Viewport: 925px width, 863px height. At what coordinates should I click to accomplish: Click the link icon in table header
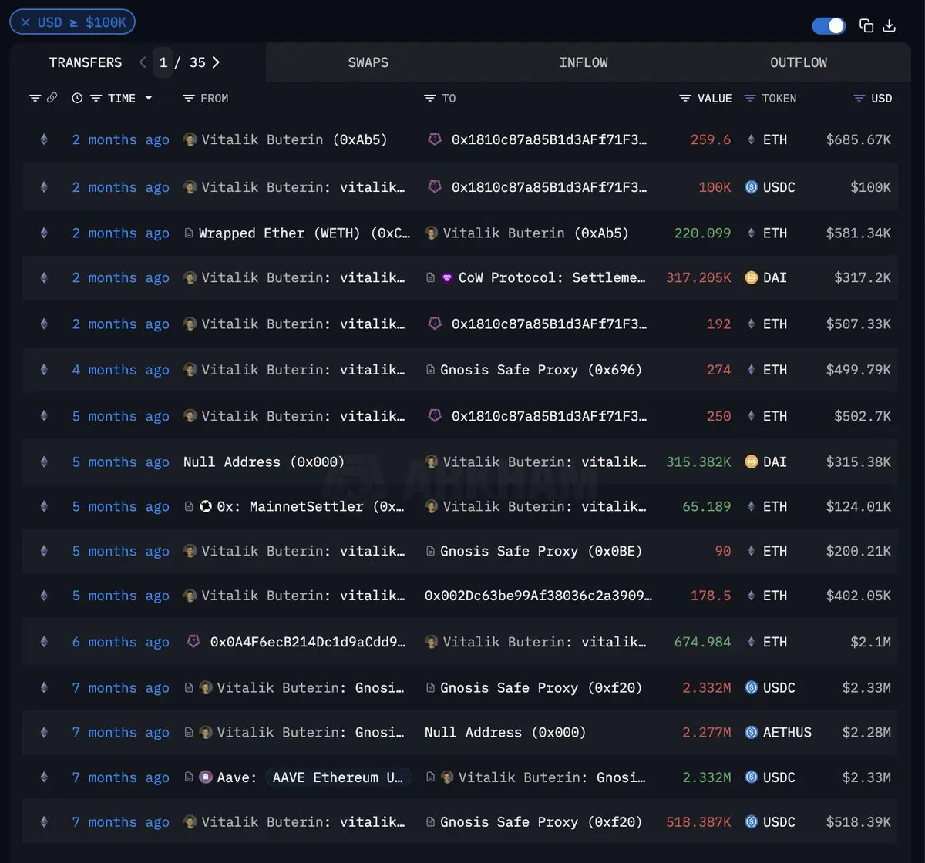pos(52,98)
